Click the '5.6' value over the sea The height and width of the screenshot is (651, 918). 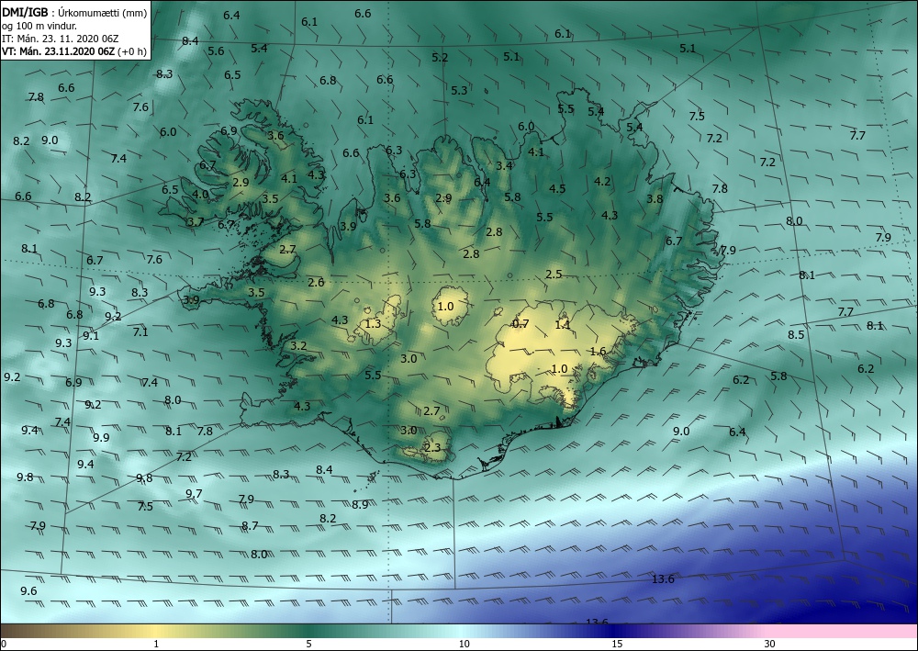[216, 51]
